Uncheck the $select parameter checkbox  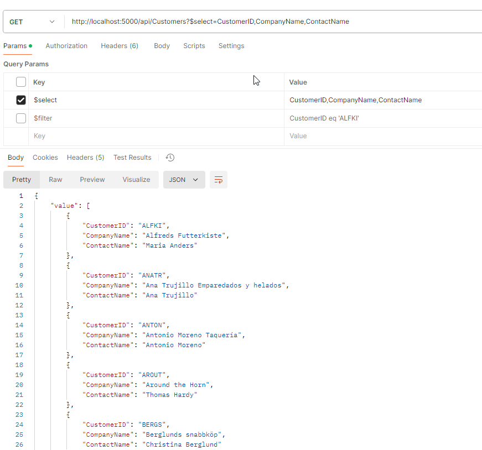point(21,100)
